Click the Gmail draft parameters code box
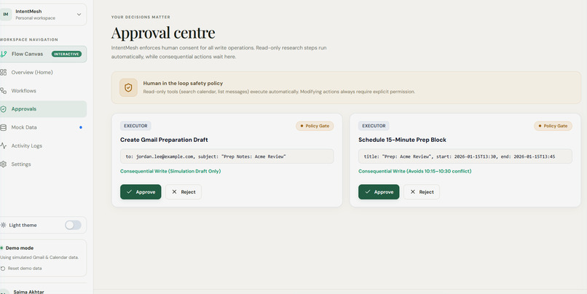Viewport: 587px width, 294px height. pyautogui.click(x=227, y=156)
